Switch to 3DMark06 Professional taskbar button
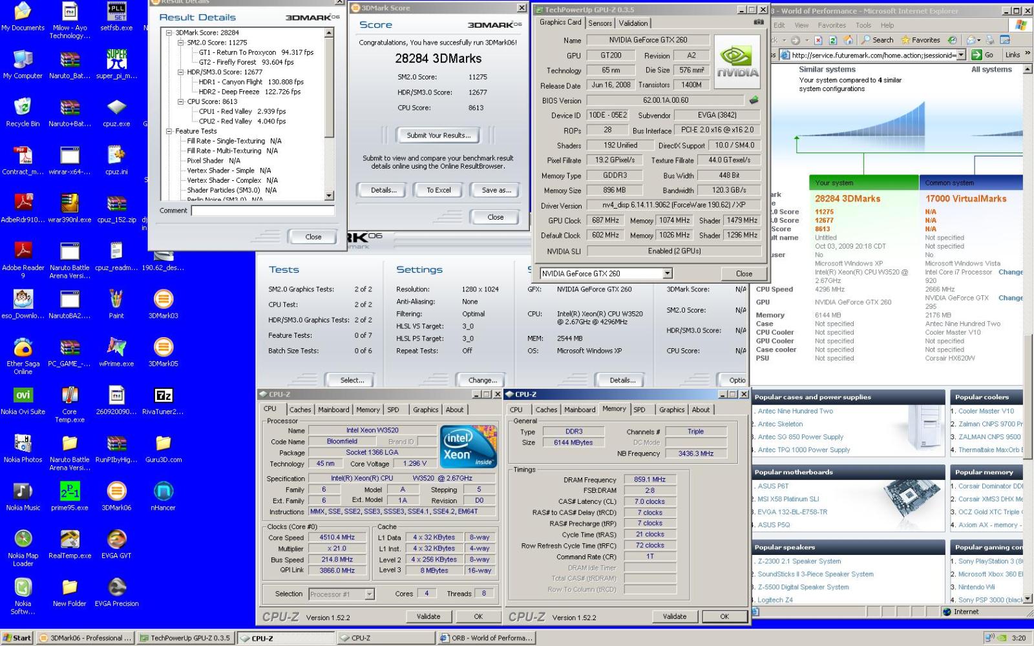The width and height of the screenshot is (1034, 646). (85, 638)
